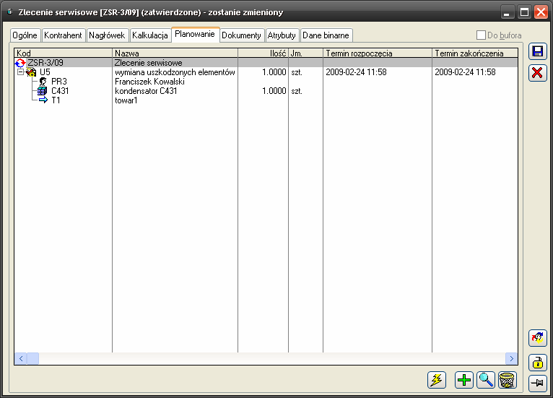Image resolution: width=553 pixels, height=398 pixels.
Task: Switch to the Kalkulacja tab
Action: point(150,35)
